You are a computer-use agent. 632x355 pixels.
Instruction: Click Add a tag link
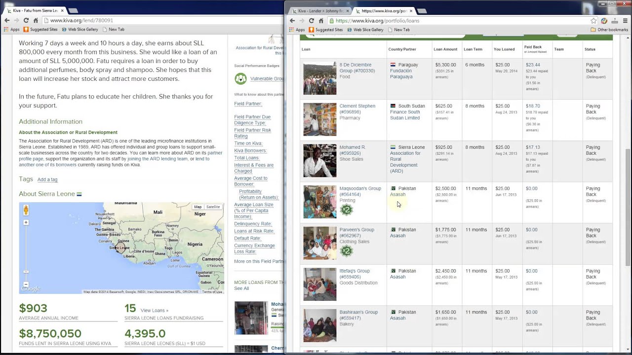pos(47,179)
